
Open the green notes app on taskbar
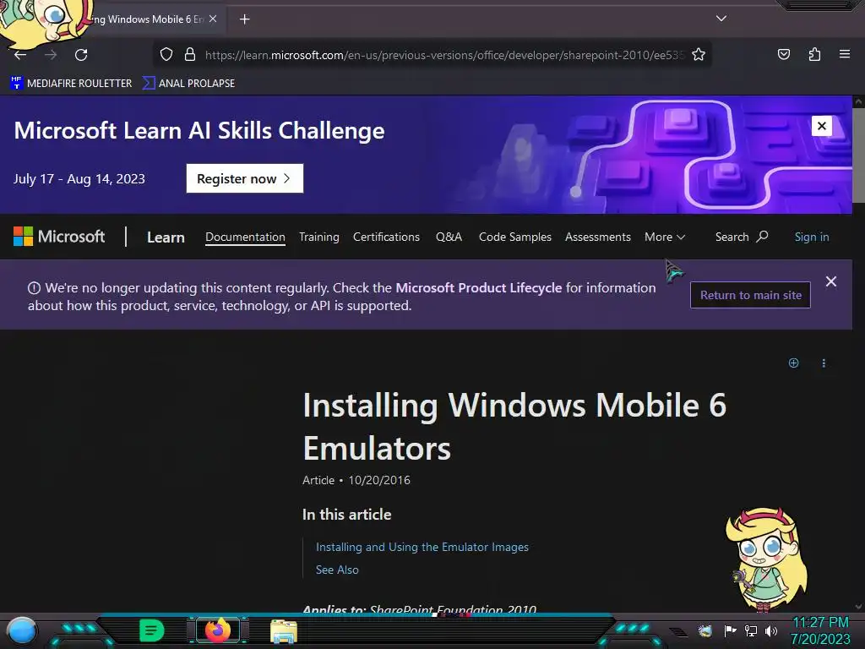point(152,630)
